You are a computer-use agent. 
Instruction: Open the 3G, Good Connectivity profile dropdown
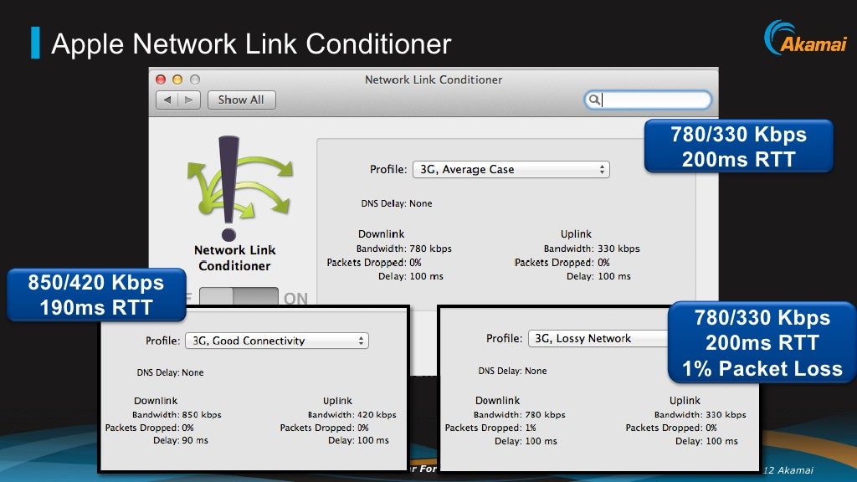coord(277,341)
